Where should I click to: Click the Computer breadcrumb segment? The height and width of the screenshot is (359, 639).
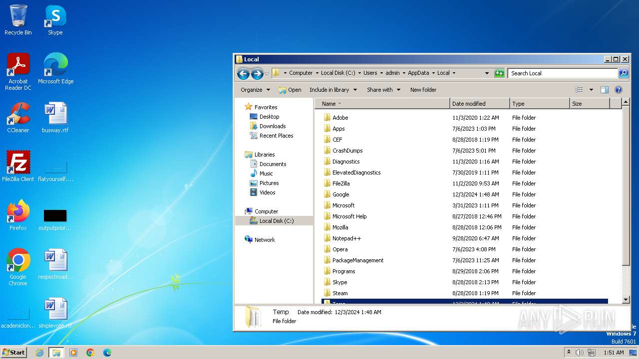click(301, 73)
